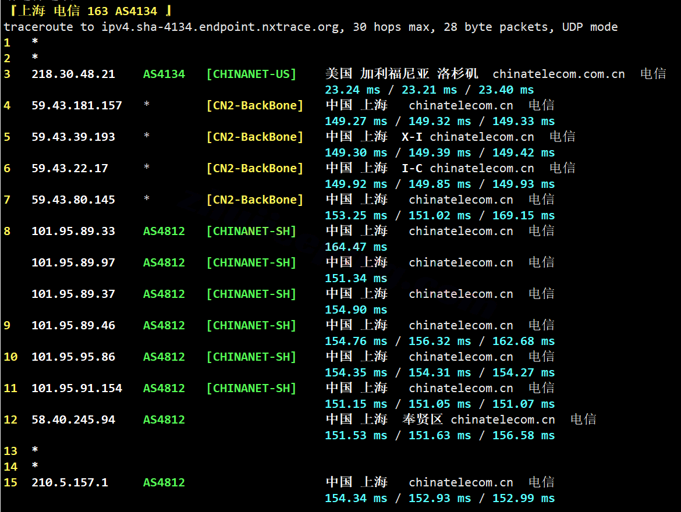
Task: Click IP 101.95.89.33 on hop 8
Action: [73, 231]
